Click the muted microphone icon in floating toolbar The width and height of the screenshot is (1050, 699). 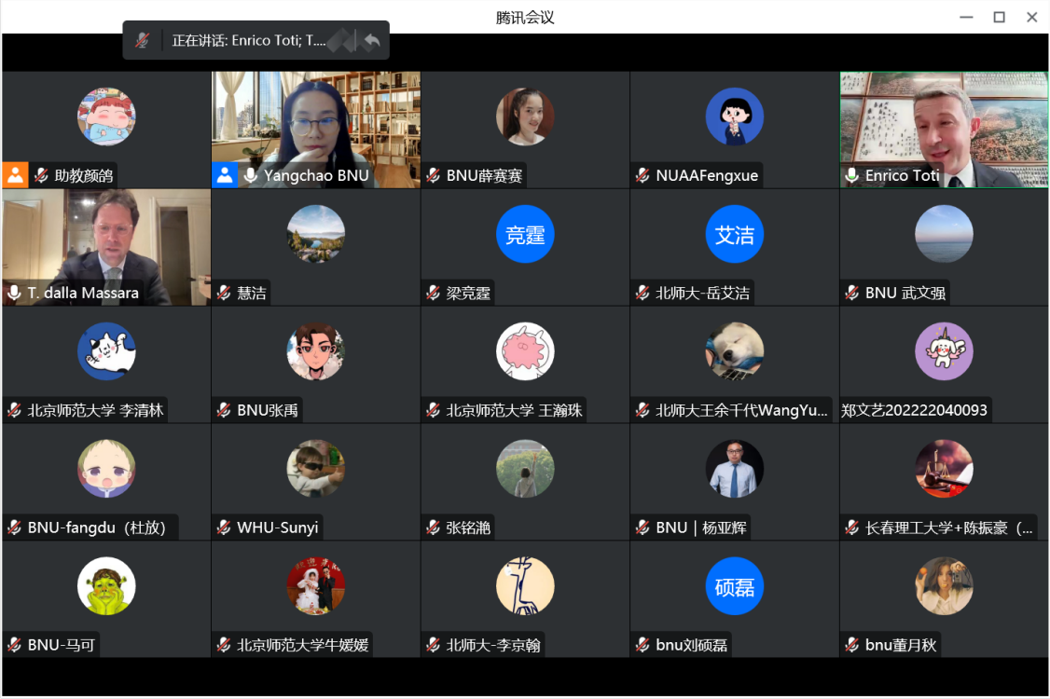pos(142,41)
